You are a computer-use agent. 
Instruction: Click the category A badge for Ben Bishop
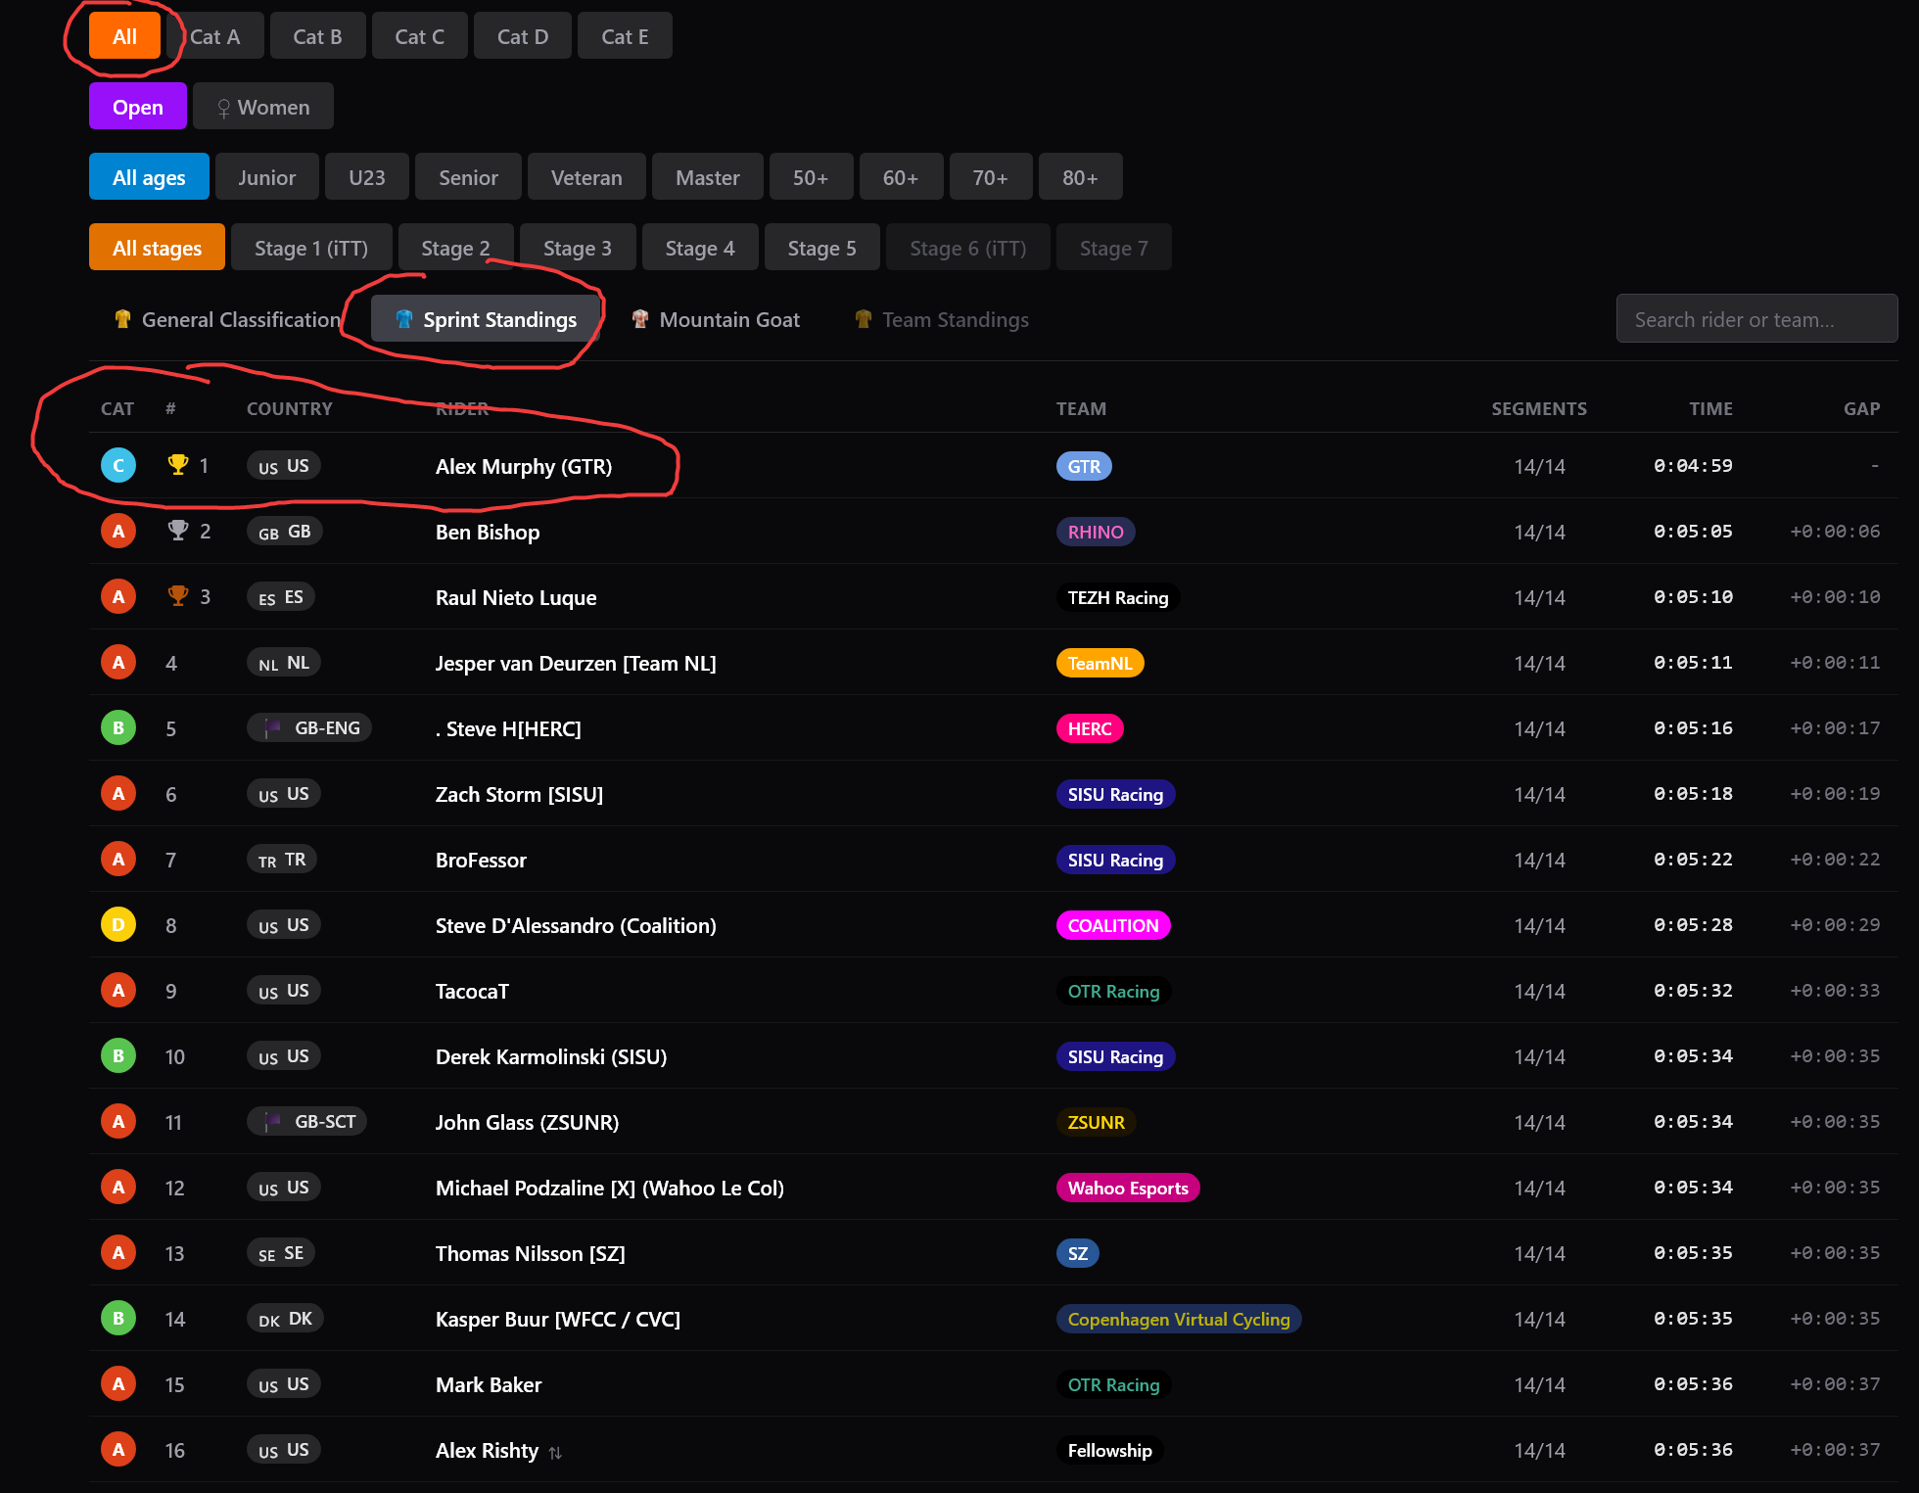coord(118,532)
